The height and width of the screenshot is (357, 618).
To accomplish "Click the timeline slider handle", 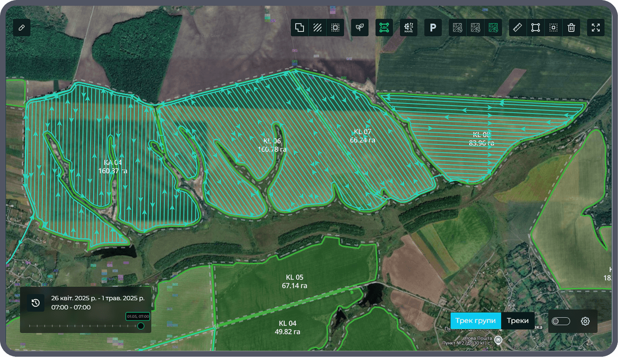I will tap(141, 326).
